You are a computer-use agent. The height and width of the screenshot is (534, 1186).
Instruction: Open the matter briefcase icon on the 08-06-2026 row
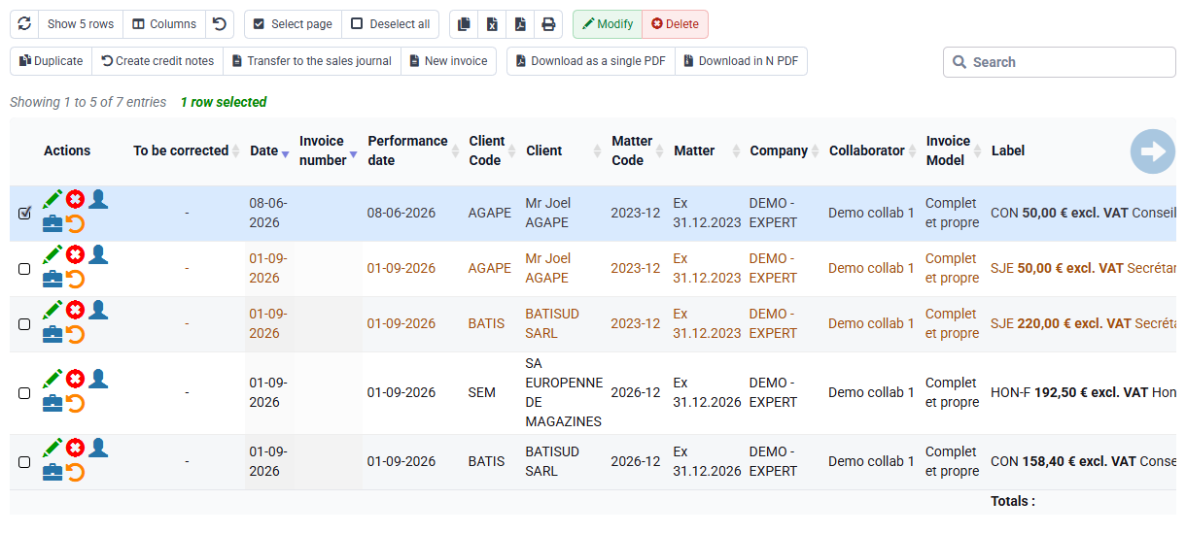52,224
